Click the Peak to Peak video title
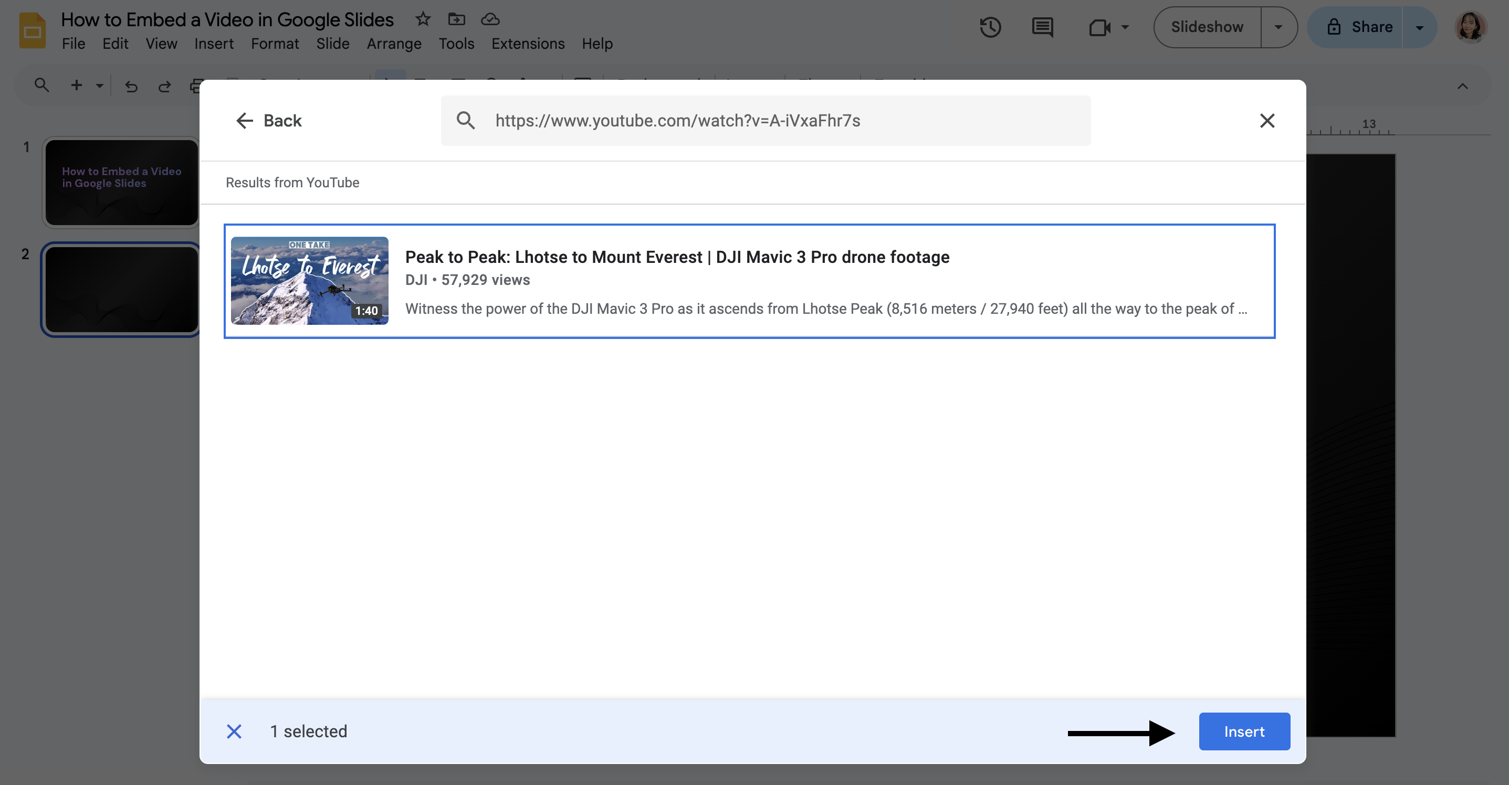The image size is (1509, 785). click(677, 257)
